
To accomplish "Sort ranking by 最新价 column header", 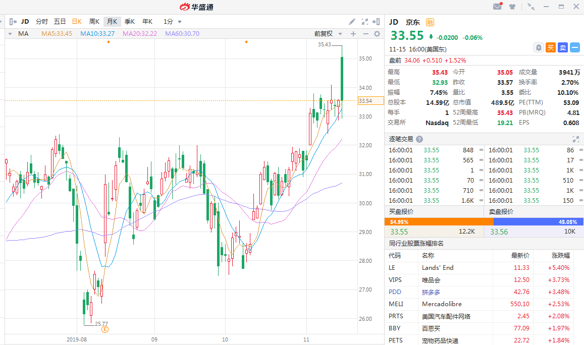I will click(x=520, y=256).
